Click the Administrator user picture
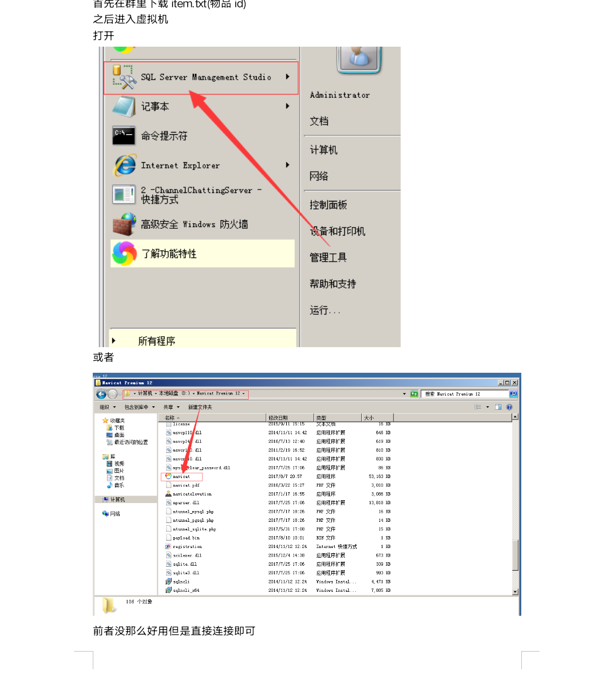 (358, 60)
